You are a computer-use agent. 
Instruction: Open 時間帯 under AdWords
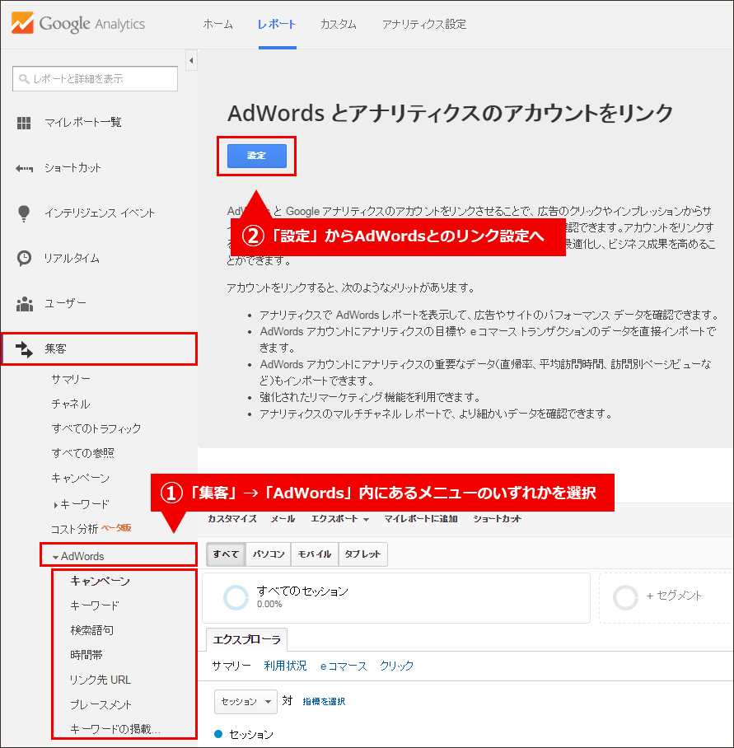coord(86,656)
